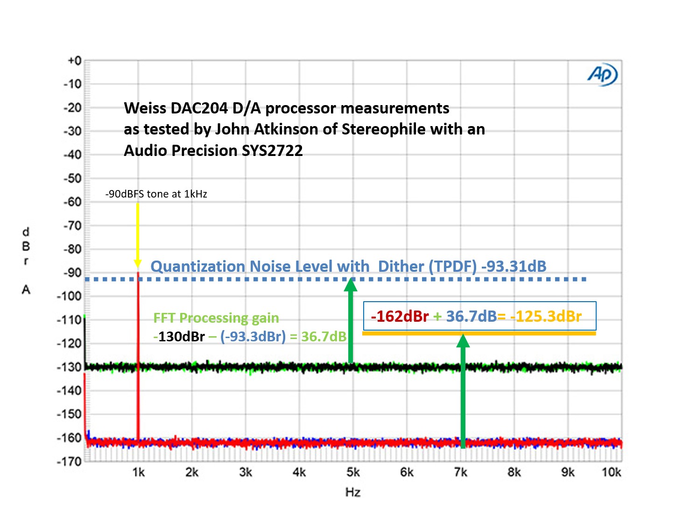This screenshot has width=697, height=523.
Task: Click the -130dBr – (-93.3dBr) equation
Action: pos(250,337)
